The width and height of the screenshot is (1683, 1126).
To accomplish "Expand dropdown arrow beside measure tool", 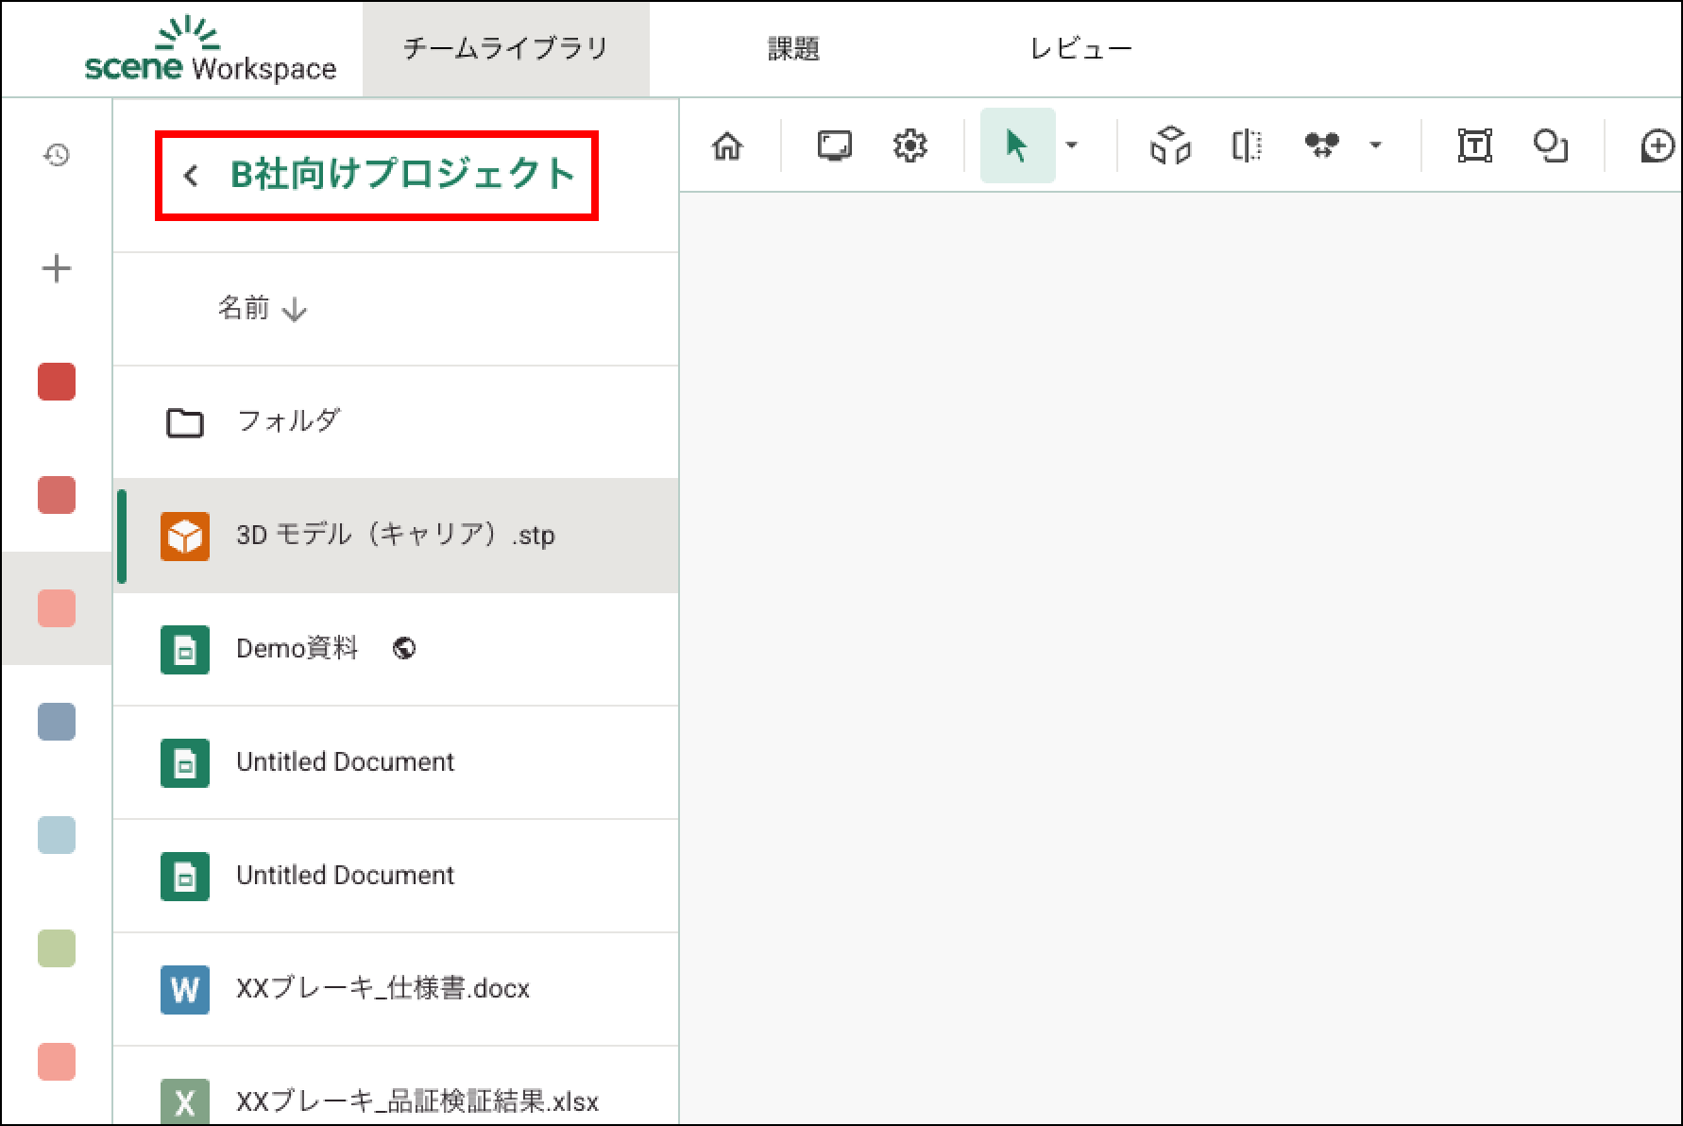I will (1375, 145).
